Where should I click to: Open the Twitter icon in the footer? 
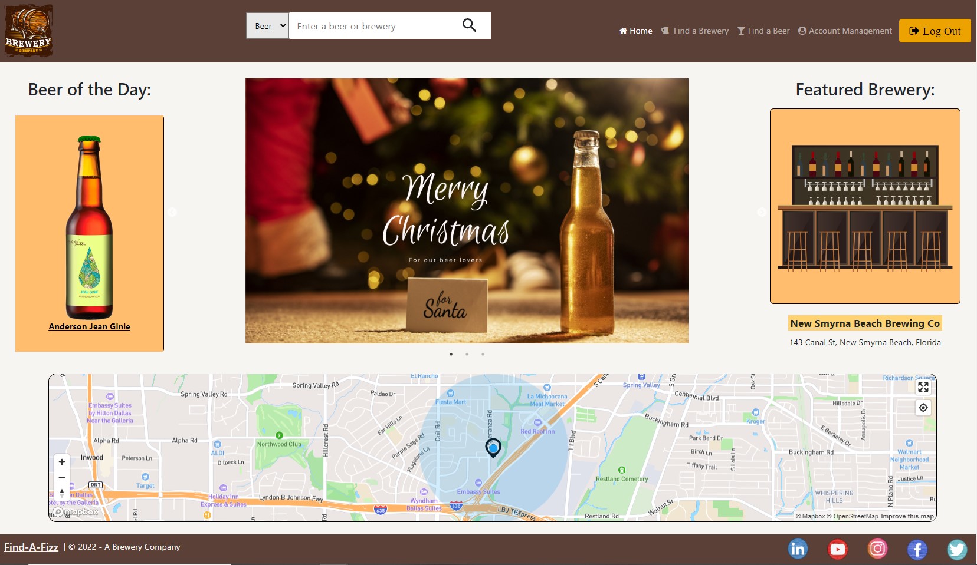click(957, 549)
